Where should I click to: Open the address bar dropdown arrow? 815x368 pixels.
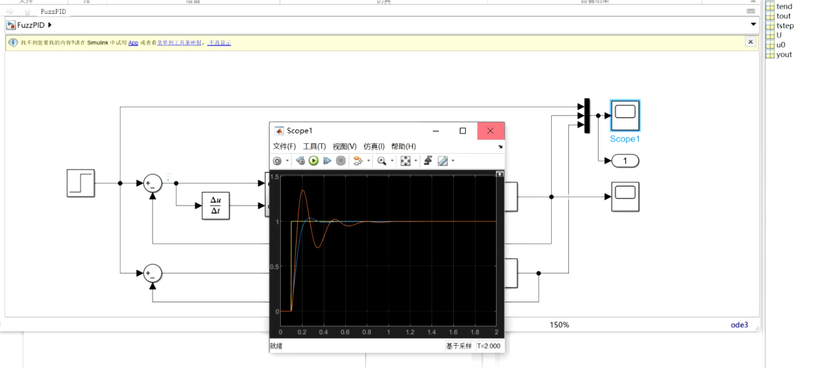coord(753,25)
